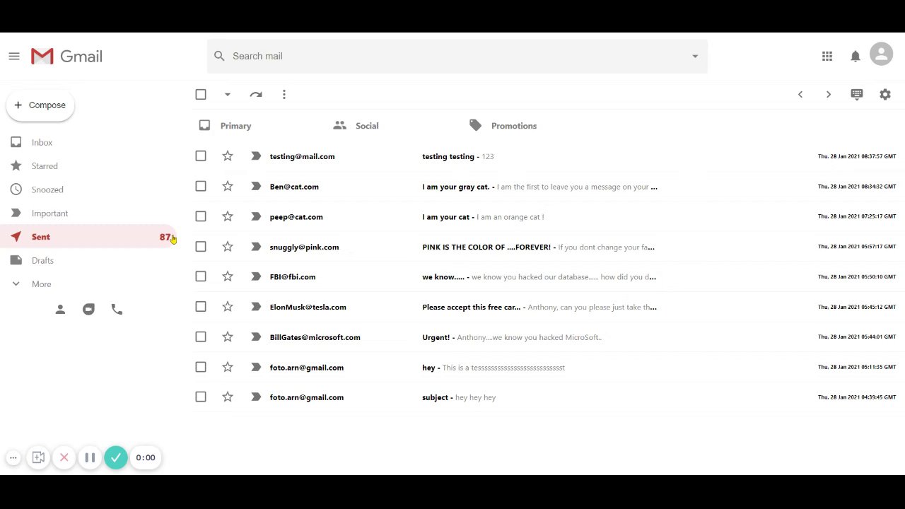Select the Ben@cat.com email checkbox
The width and height of the screenshot is (905, 509).
point(201,187)
